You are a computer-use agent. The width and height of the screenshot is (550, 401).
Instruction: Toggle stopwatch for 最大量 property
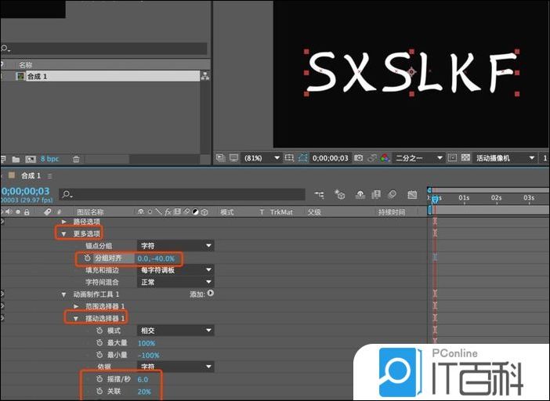(100, 343)
